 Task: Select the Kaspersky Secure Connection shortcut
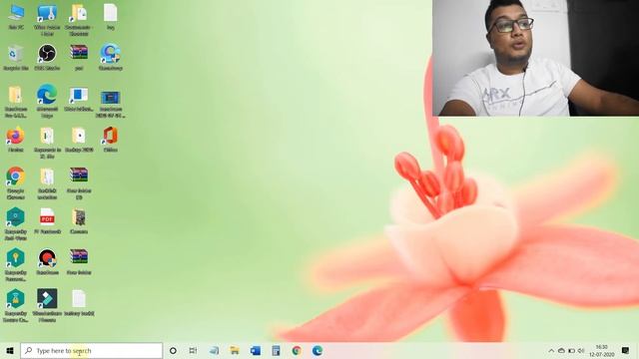[16, 306]
